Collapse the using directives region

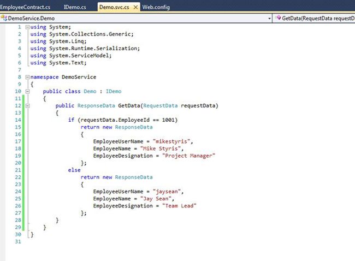27,27
